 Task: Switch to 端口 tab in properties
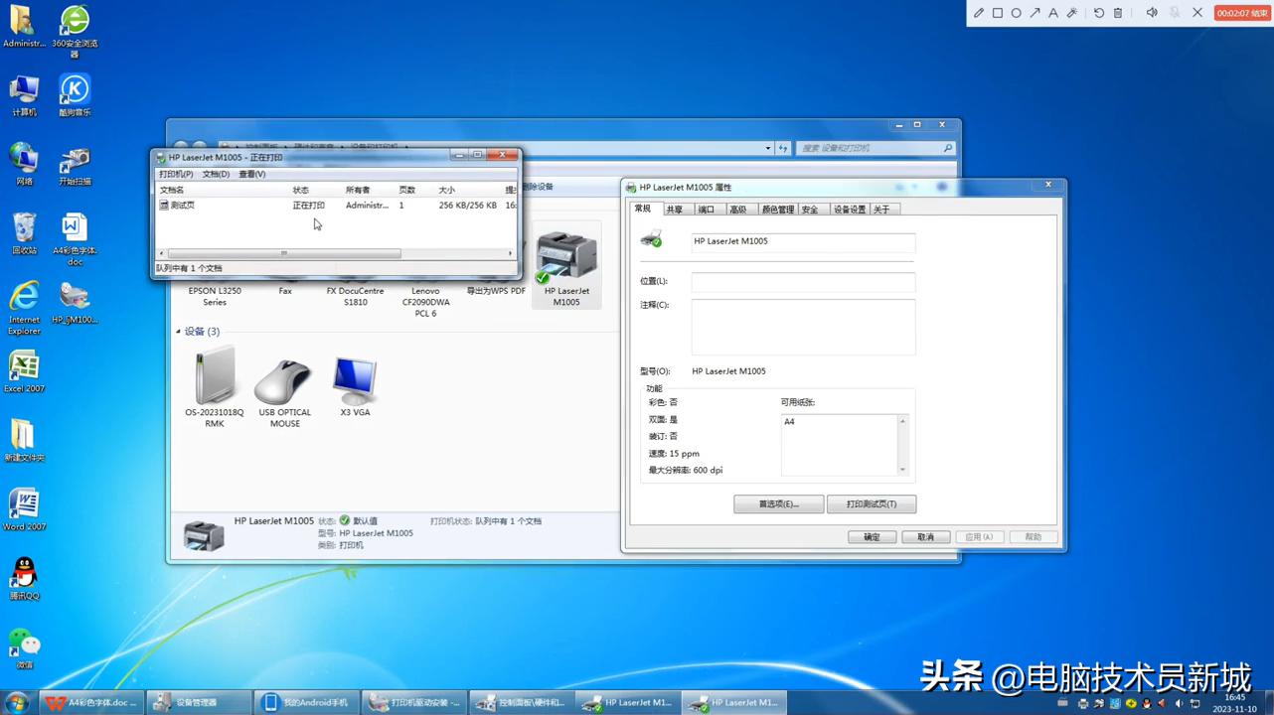707,210
